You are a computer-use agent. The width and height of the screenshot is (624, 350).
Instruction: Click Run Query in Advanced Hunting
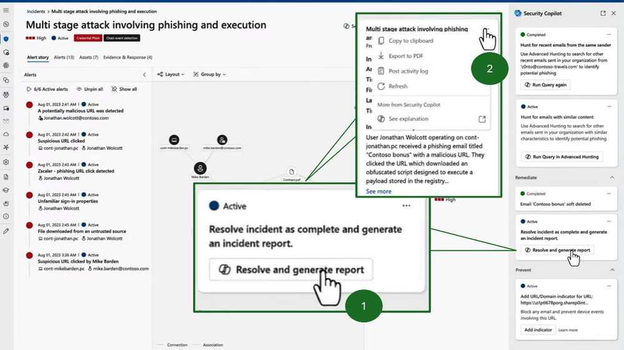(x=562, y=157)
